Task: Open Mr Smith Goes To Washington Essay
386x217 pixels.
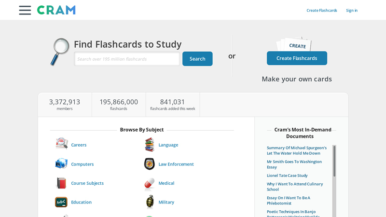Action: coord(294,164)
